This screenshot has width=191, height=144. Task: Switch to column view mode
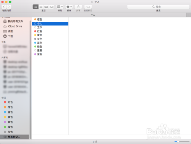pos(46,7)
